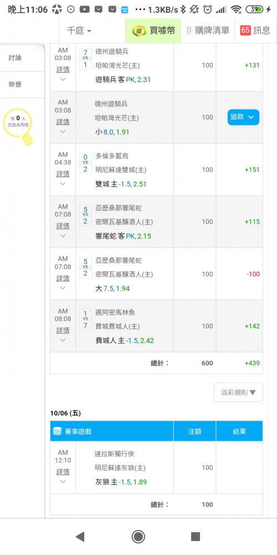Open the 千庭 account dropdown
Screen dimensions: 277x555
point(79,31)
